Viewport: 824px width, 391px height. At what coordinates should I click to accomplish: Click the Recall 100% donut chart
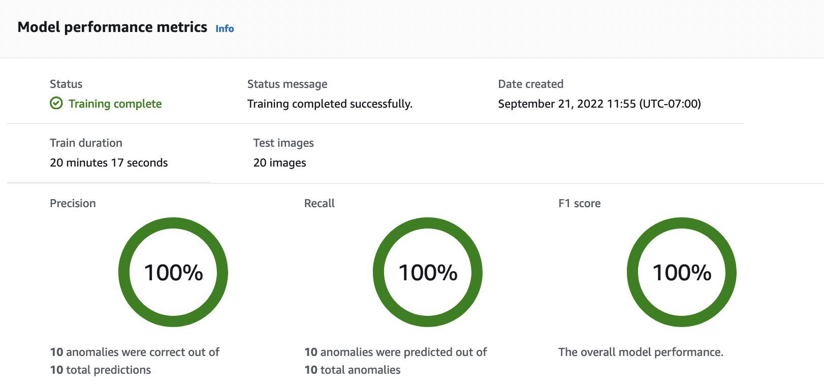point(428,272)
